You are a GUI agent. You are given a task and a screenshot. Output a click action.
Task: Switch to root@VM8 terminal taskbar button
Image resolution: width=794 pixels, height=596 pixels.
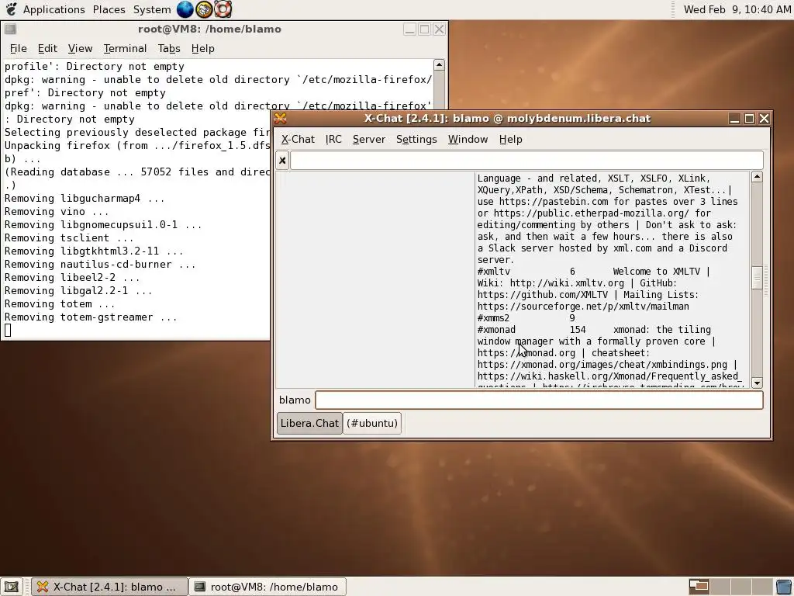point(268,587)
